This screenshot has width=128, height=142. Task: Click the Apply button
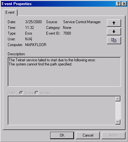[113, 135]
